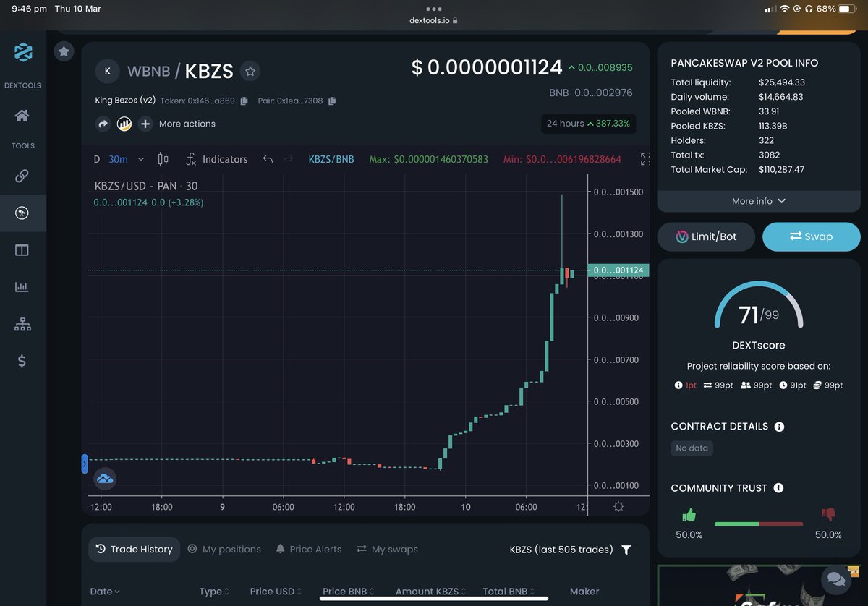Sort trades by Price BNB column
The width and height of the screenshot is (868, 606).
tap(349, 592)
